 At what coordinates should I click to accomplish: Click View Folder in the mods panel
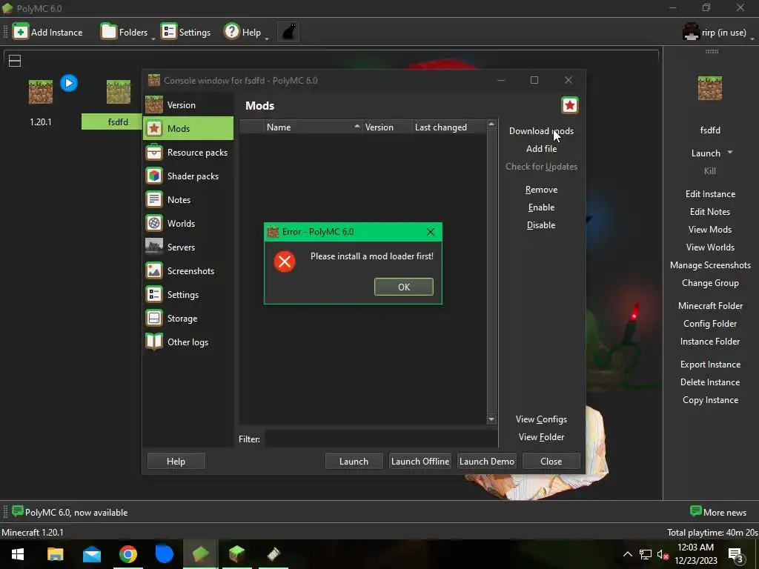[541, 437]
